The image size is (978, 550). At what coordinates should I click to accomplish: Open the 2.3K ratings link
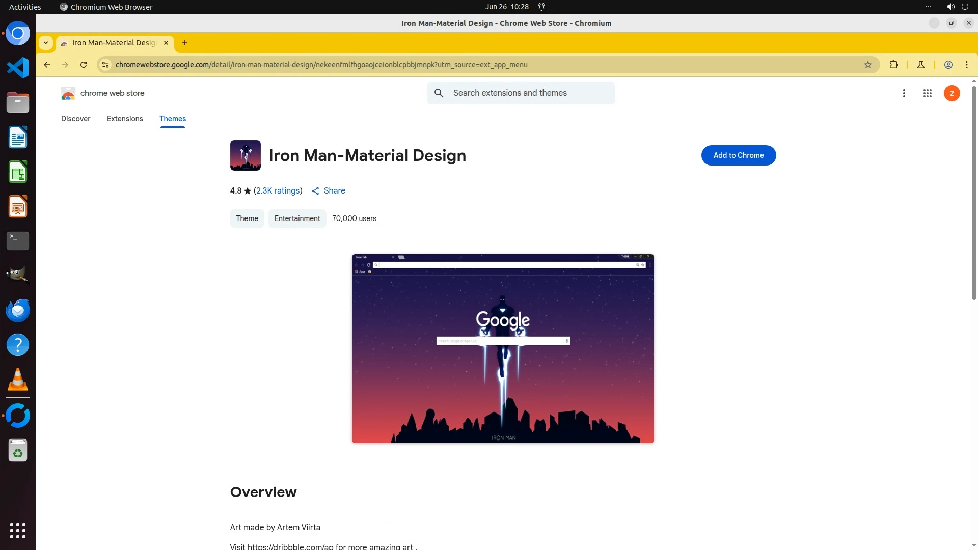[278, 190]
